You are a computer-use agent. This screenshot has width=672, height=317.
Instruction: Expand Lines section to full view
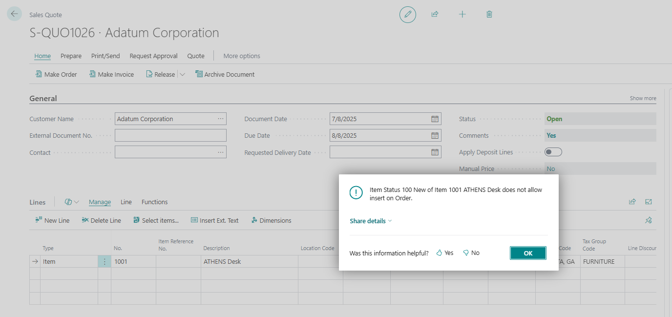click(x=649, y=202)
